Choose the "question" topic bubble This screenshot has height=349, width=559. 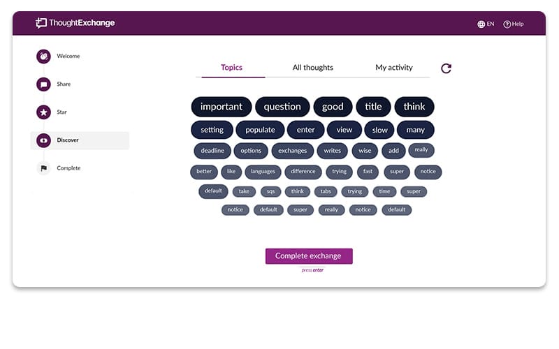click(282, 107)
